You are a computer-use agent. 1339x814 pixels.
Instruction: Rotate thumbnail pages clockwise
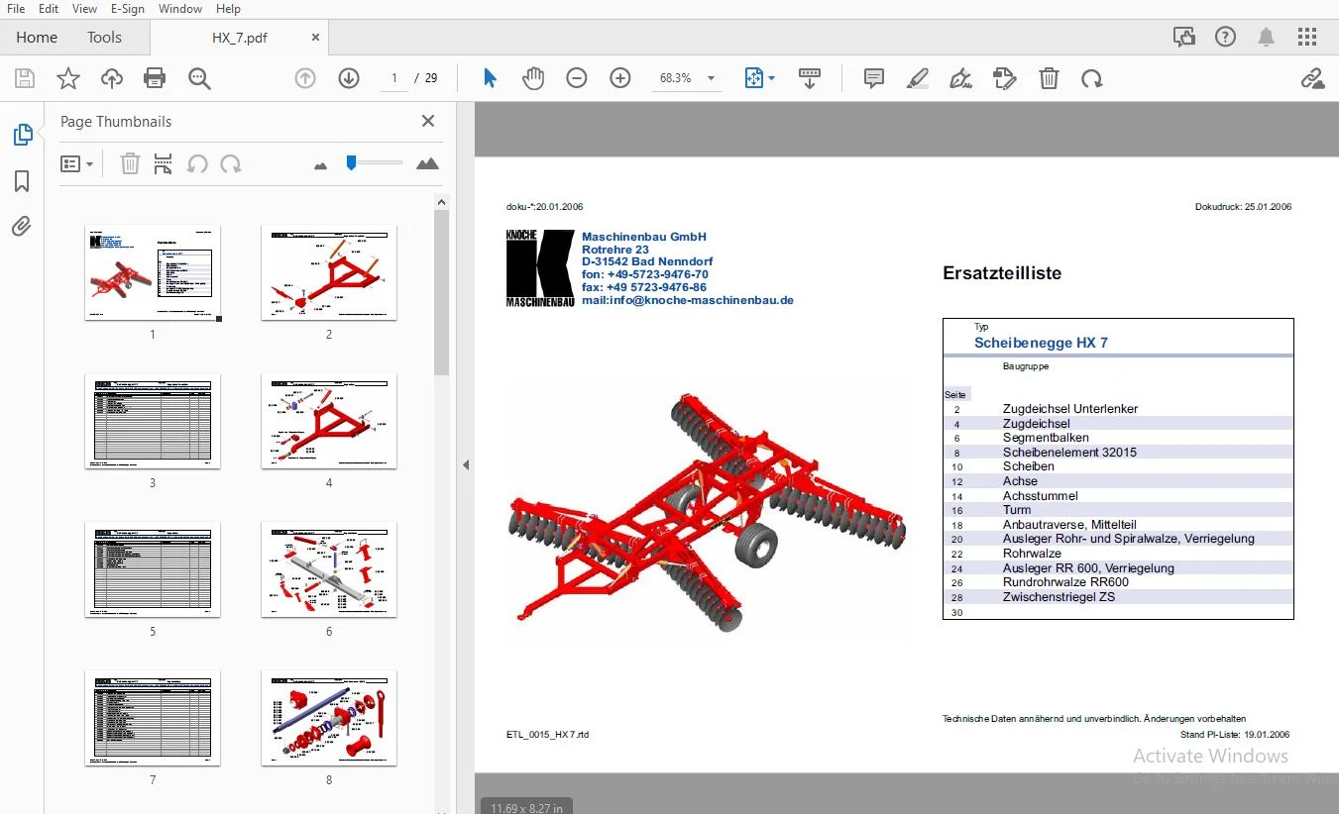231,163
